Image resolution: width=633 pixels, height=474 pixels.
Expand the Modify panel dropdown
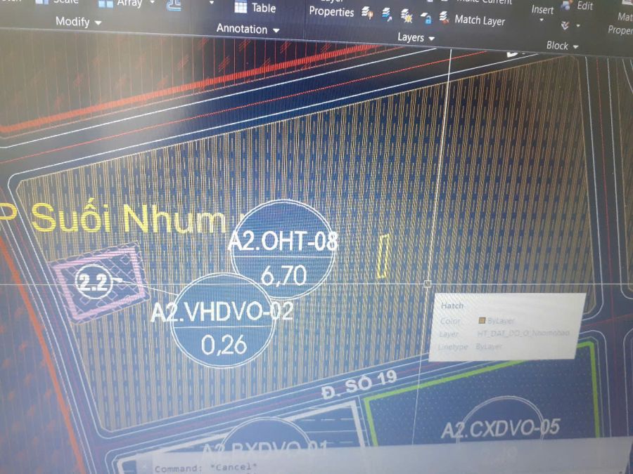coord(98,22)
